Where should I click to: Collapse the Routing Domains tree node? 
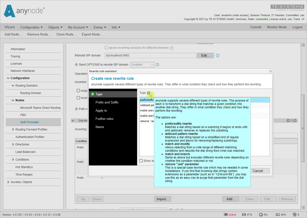point(13,86)
